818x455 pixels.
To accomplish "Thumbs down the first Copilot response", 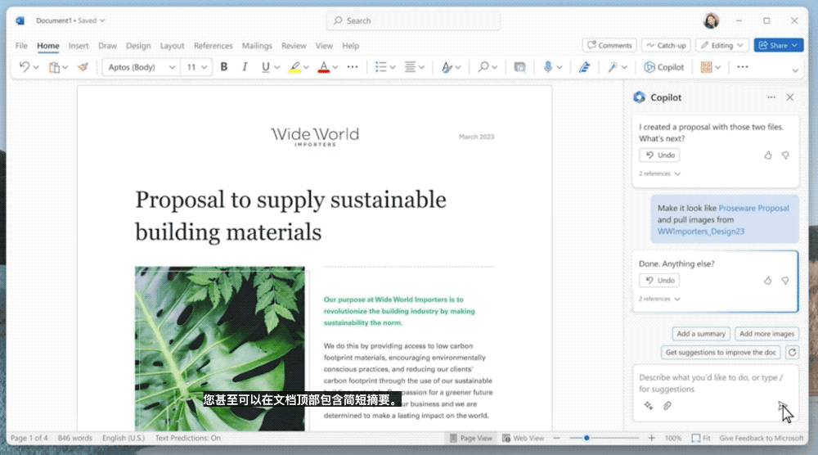I will [x=785, y=155].
